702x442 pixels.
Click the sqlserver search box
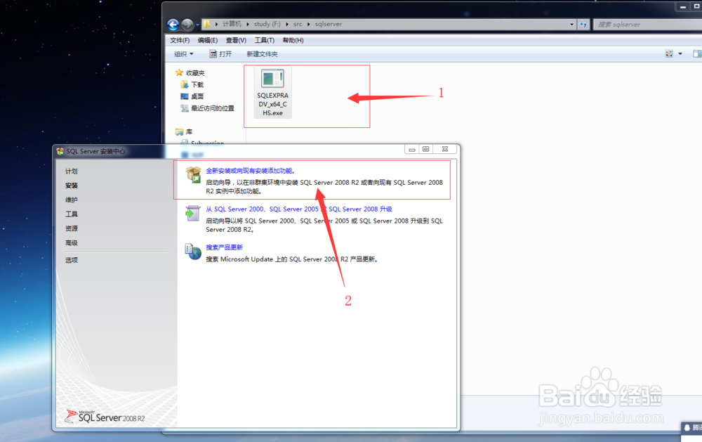647,24
